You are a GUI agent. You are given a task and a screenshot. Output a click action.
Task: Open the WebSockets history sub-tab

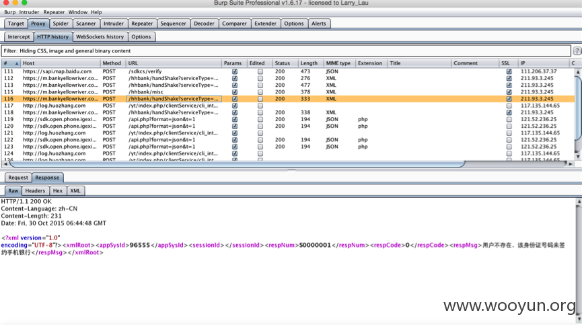click(x=100, y=37)
